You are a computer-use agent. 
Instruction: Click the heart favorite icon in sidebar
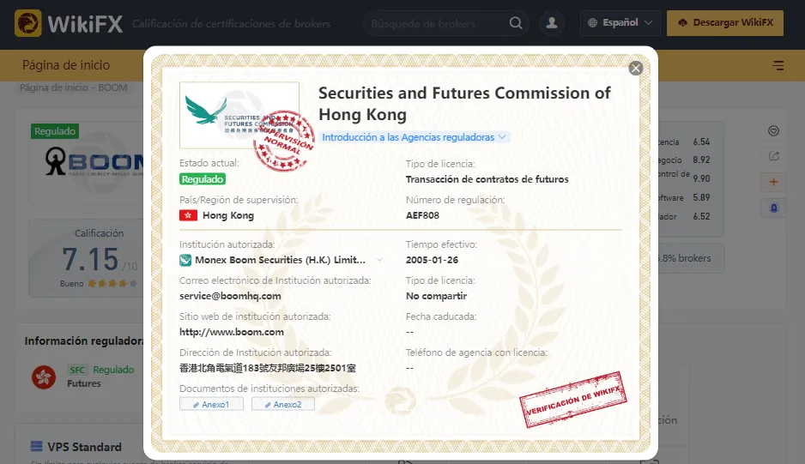[x=774, y=131]
